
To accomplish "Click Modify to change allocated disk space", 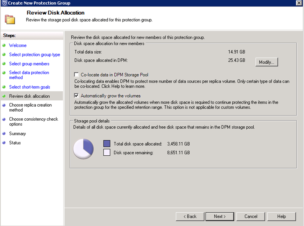I will point(267,62).
